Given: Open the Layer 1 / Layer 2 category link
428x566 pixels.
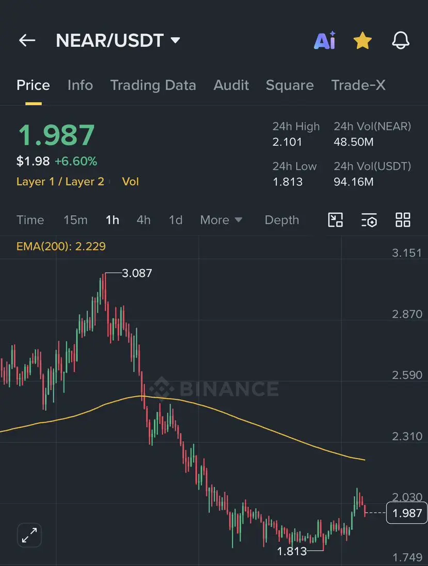Looking at the screenshot, I should point(60,182).
